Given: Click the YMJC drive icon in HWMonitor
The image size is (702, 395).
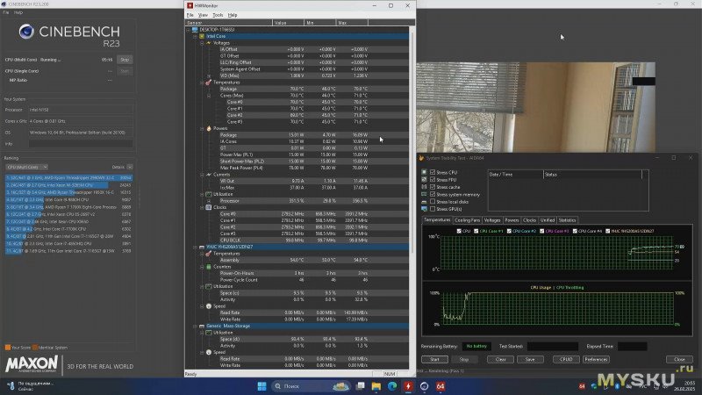Looking at the screenshot, I should point(202,247).
